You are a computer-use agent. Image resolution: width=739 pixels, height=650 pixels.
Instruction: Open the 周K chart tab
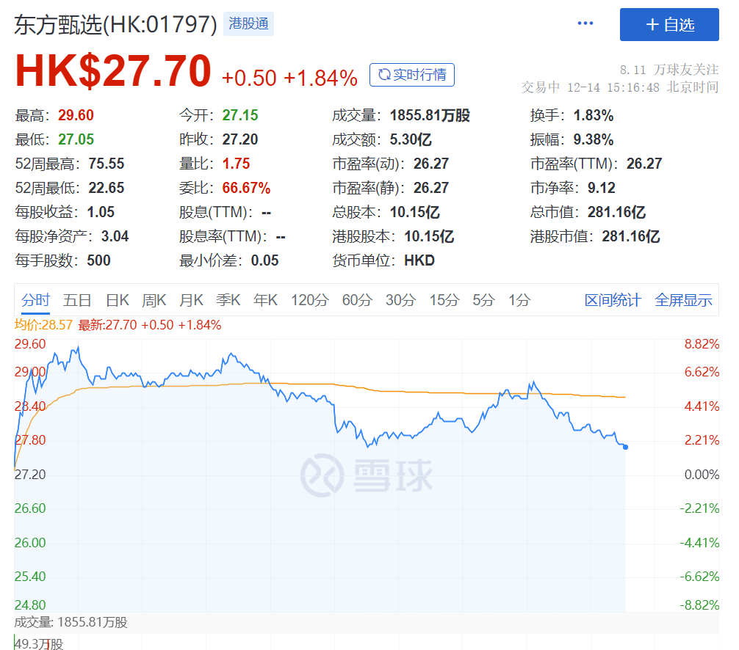click(x=154, y=300)
